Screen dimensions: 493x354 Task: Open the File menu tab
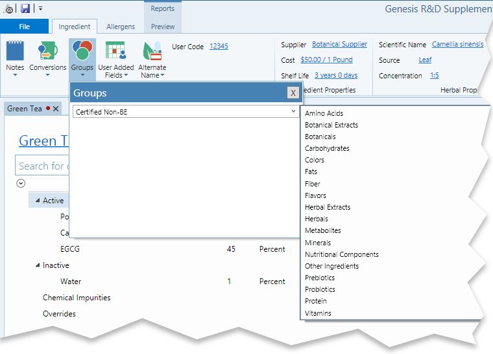pyautogui.click(x=24, y=27)
